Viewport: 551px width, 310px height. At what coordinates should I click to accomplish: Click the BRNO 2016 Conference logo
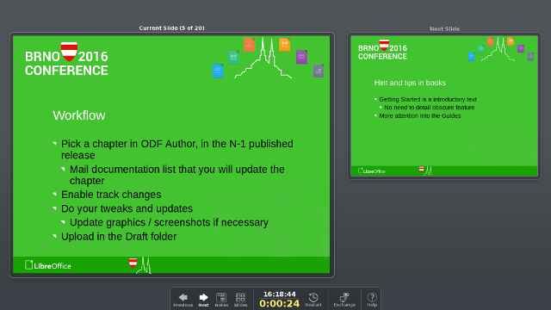click(x=66, y=59)
